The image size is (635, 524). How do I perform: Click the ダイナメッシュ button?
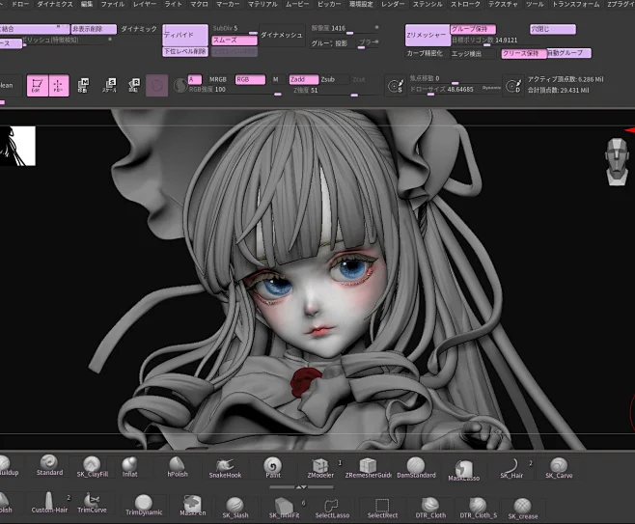point(281,34)
